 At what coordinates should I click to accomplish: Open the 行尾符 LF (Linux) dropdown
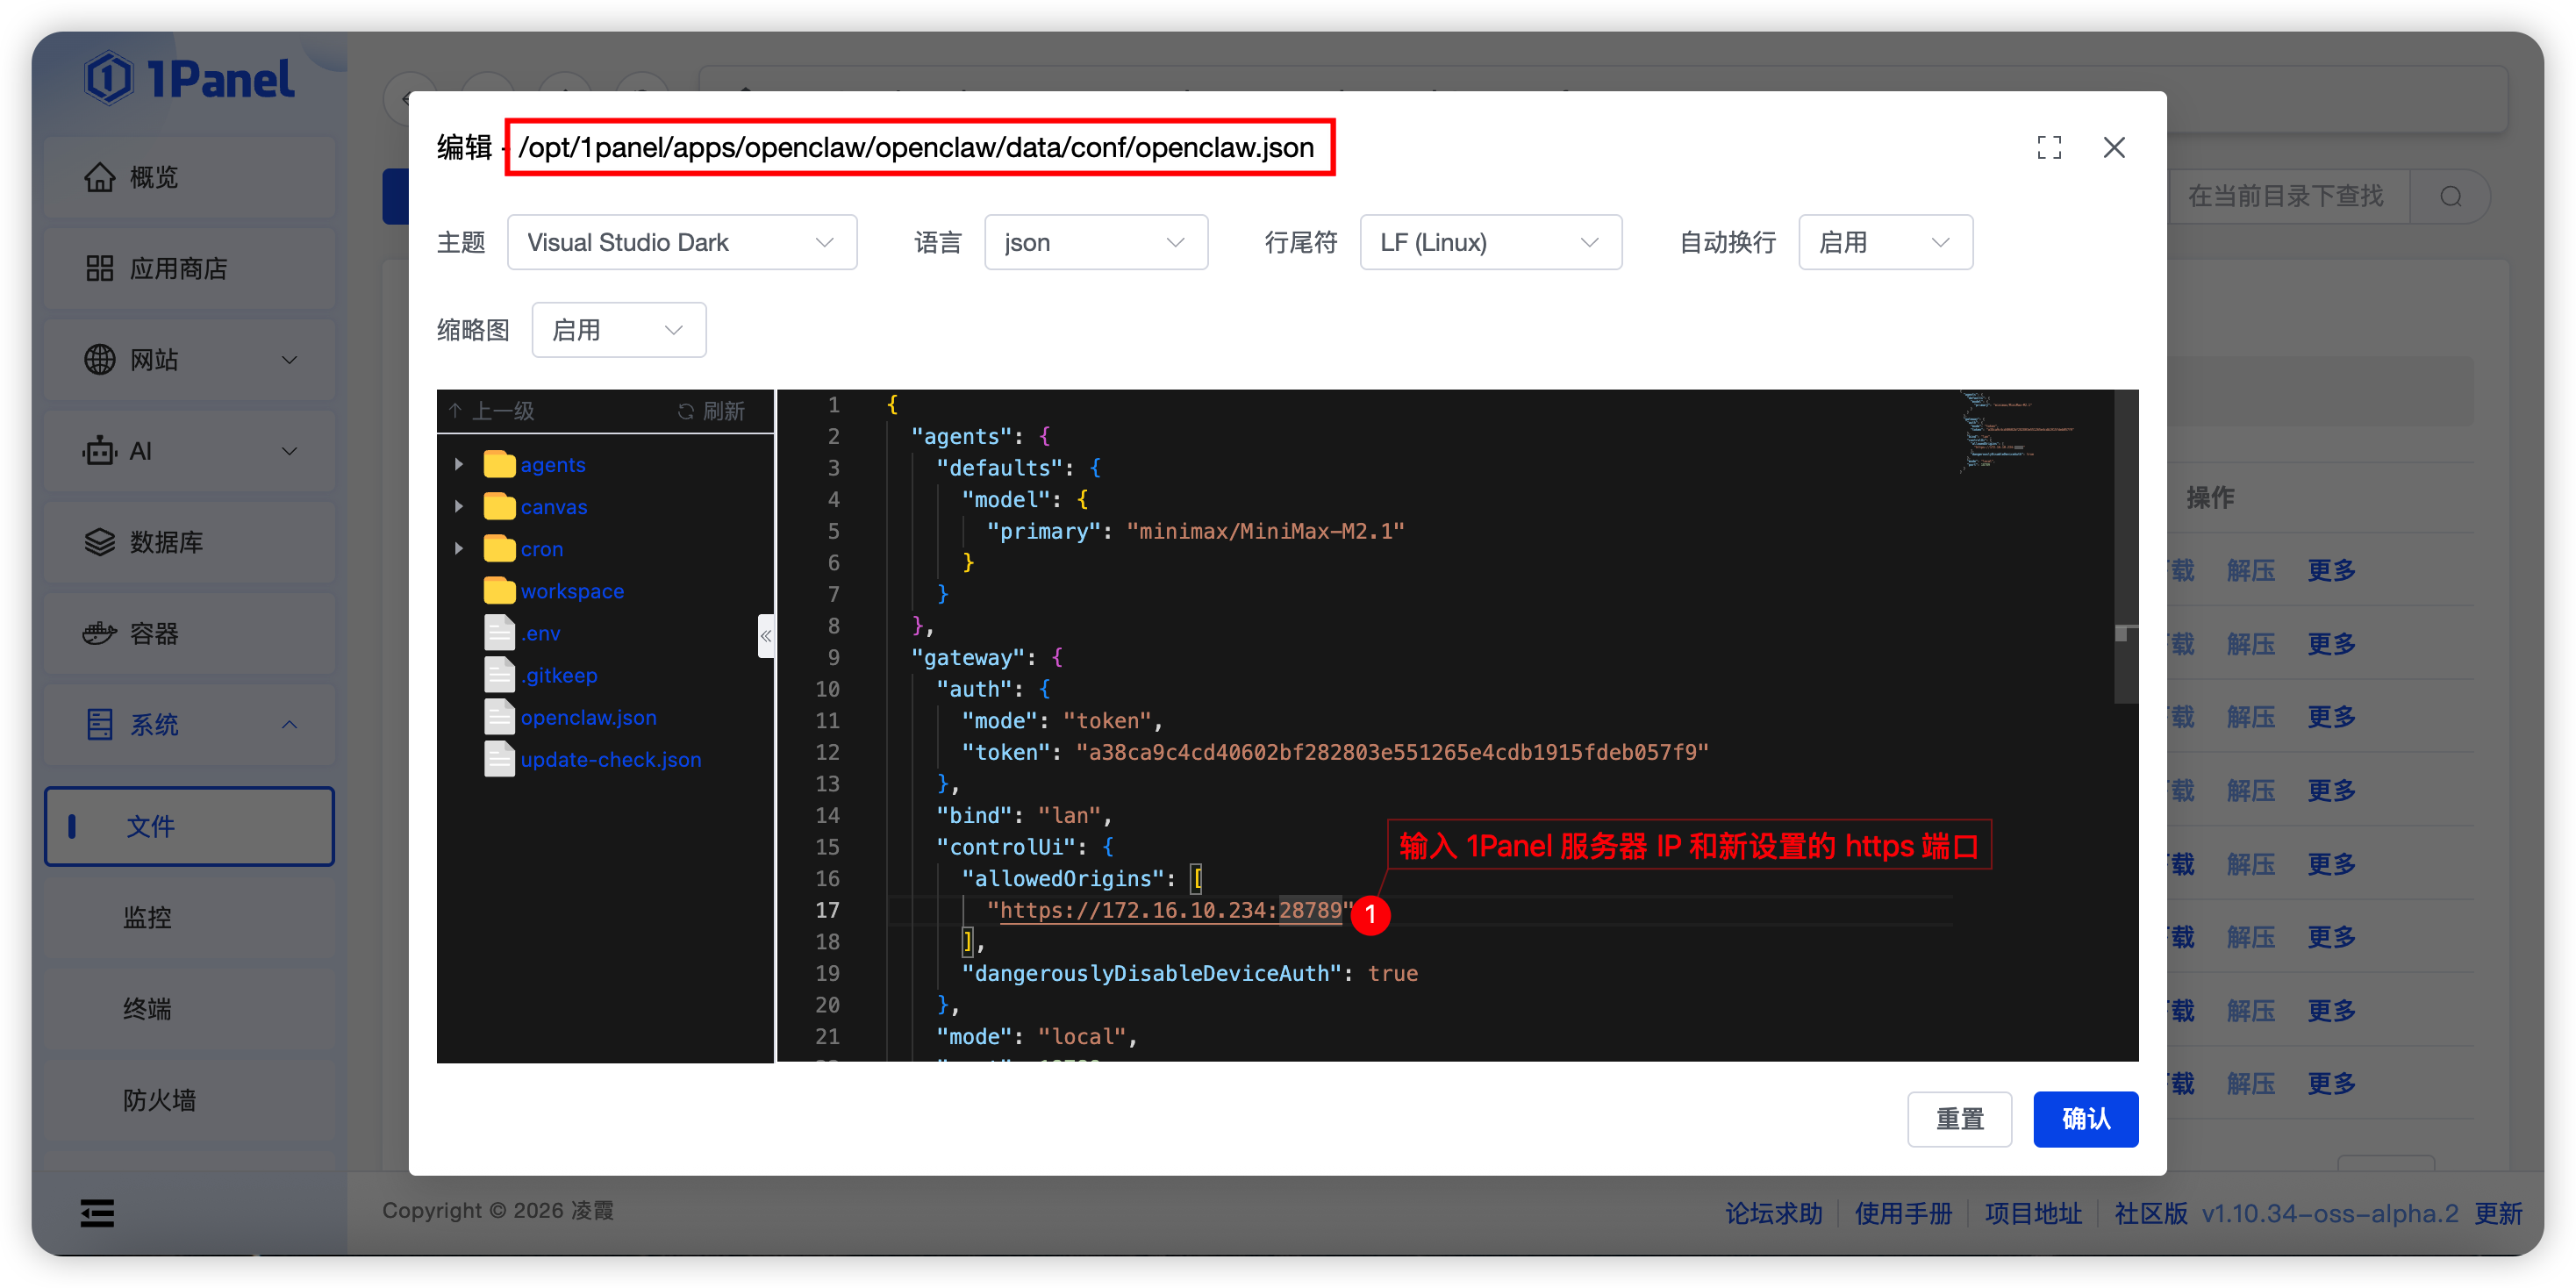click(1490, 243)
